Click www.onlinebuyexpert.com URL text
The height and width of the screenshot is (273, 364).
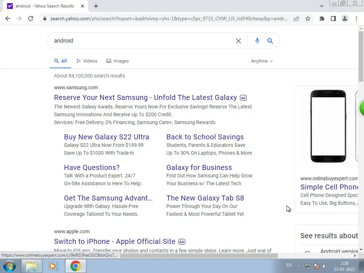[329, 178]
